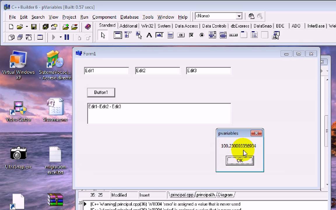Click OK in the pvariables dialog
Image resolution: width=336 pixels, height=210 pixels.
click(x=240, y=160)
